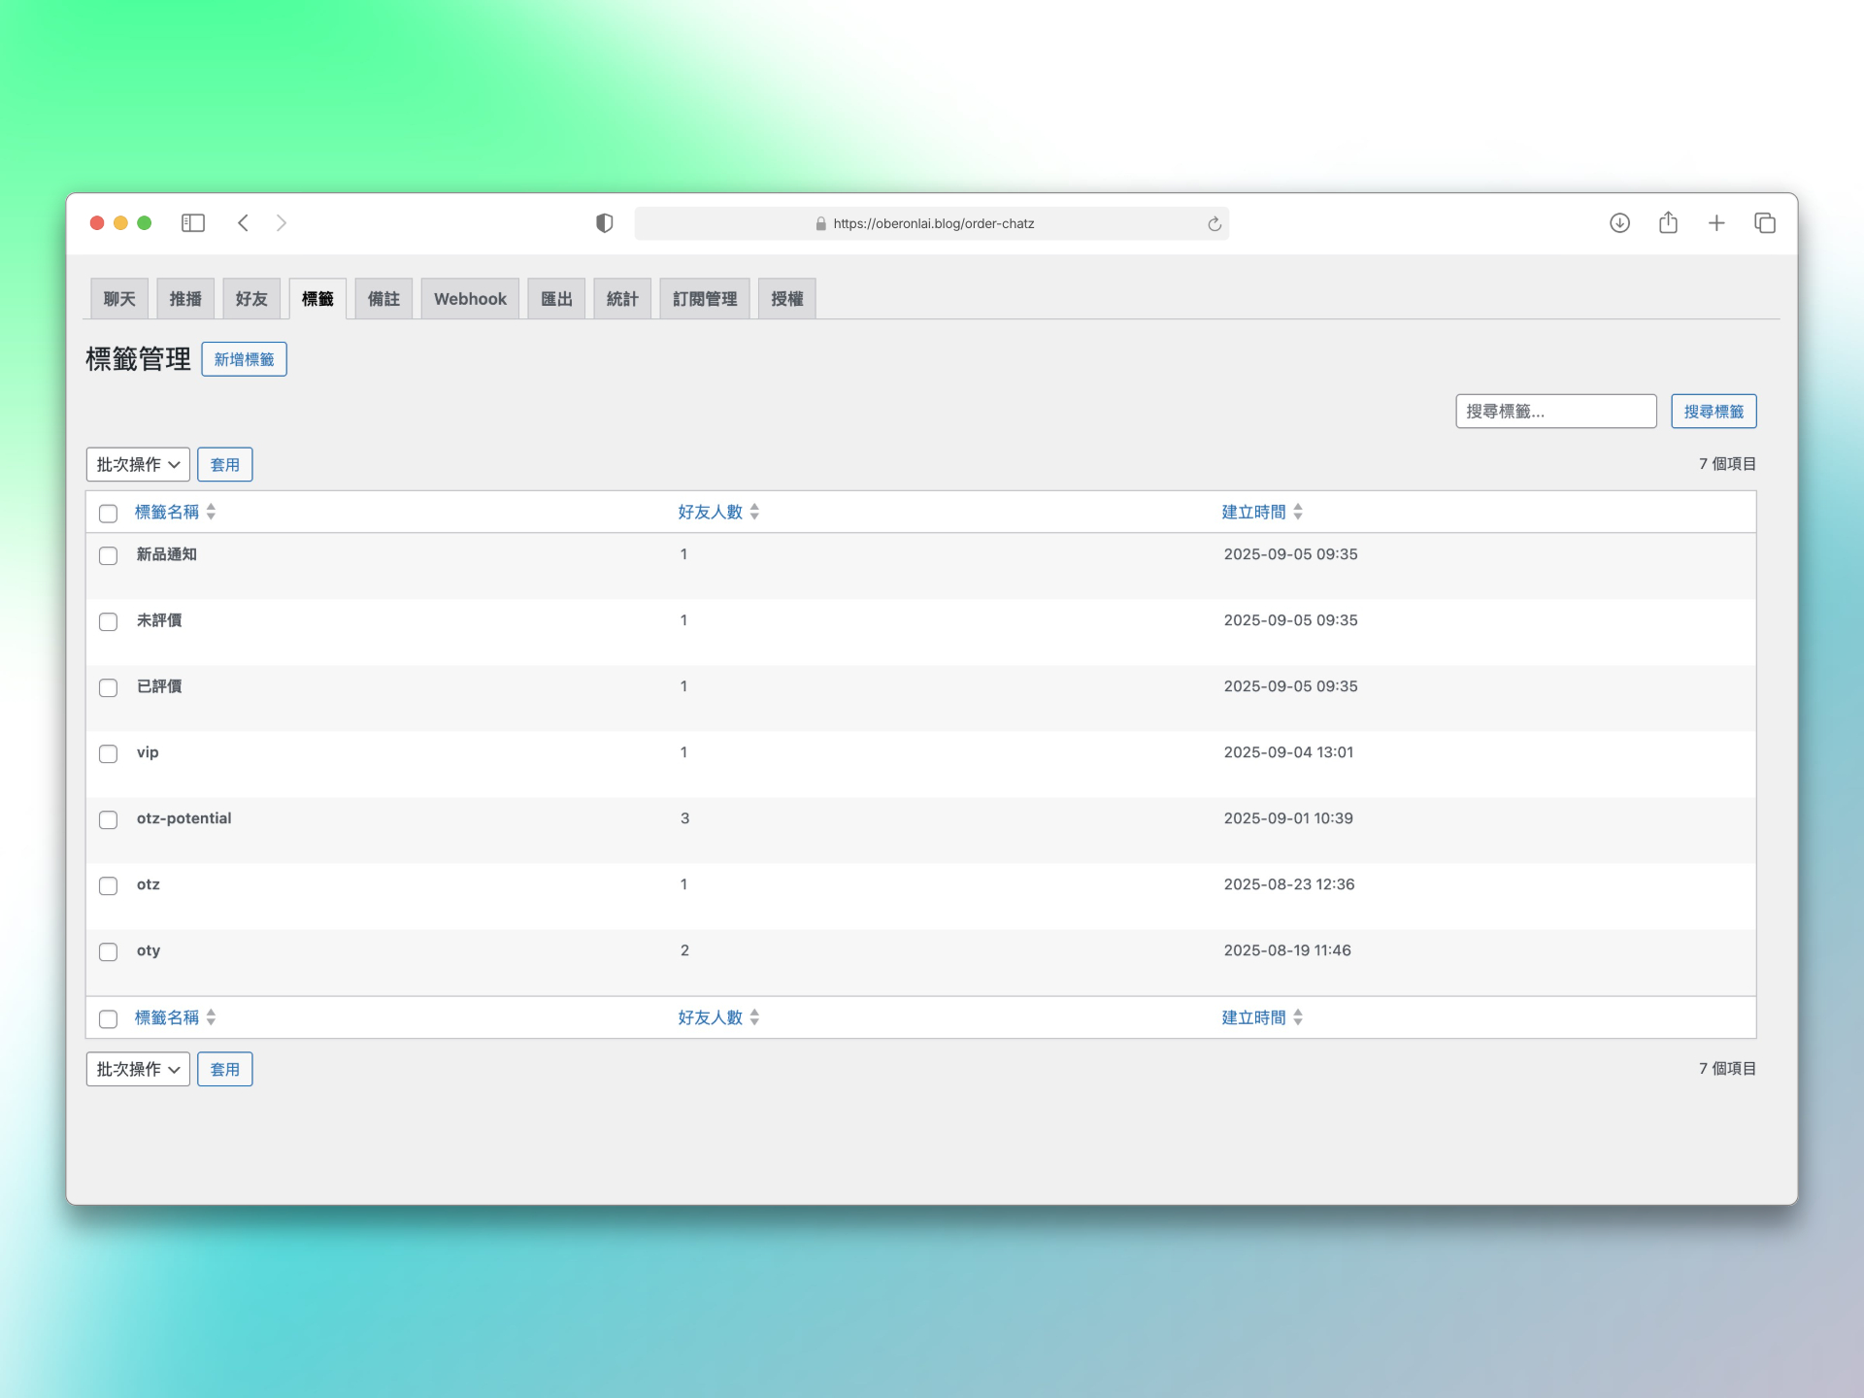Click the privacy shield icon
This screenshot has height=1398, width=1864.
click(604, 223)
